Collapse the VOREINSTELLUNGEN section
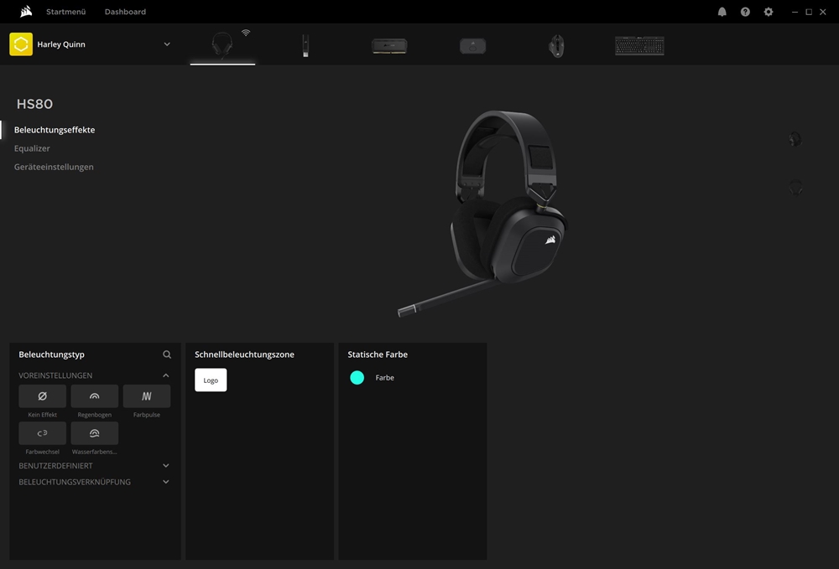The height and width of the screenshot is (569, 839). [166, 375]
